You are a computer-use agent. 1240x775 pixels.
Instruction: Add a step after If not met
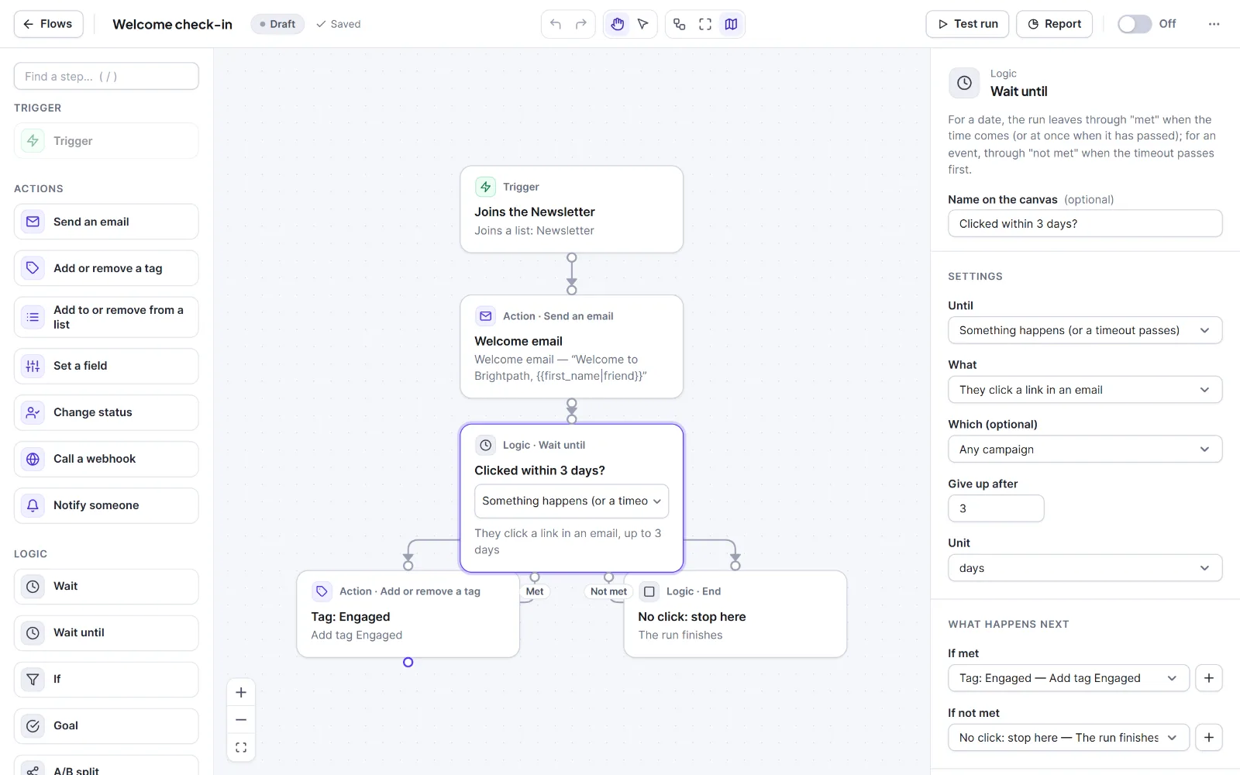[x=1209, y=738]
